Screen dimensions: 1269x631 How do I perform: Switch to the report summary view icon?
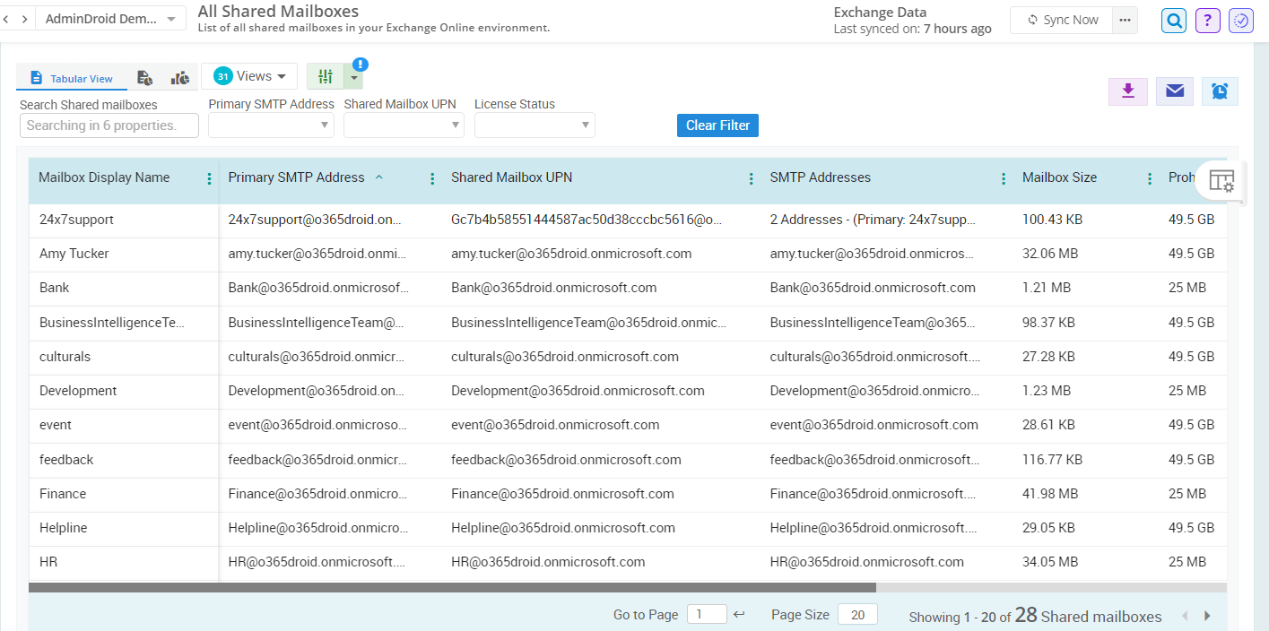[x=143, y=78]
